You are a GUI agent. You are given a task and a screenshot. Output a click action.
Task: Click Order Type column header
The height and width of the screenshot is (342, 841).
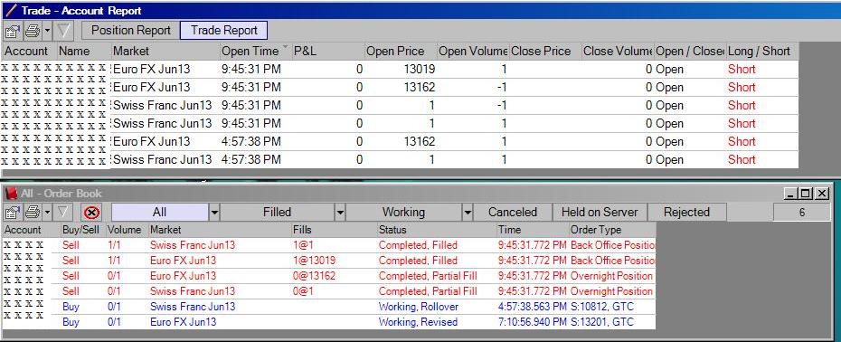(612, 230)
